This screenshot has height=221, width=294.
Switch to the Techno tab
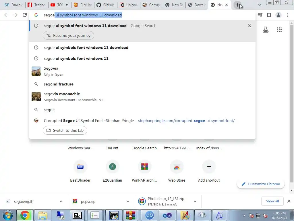point(37,5)
